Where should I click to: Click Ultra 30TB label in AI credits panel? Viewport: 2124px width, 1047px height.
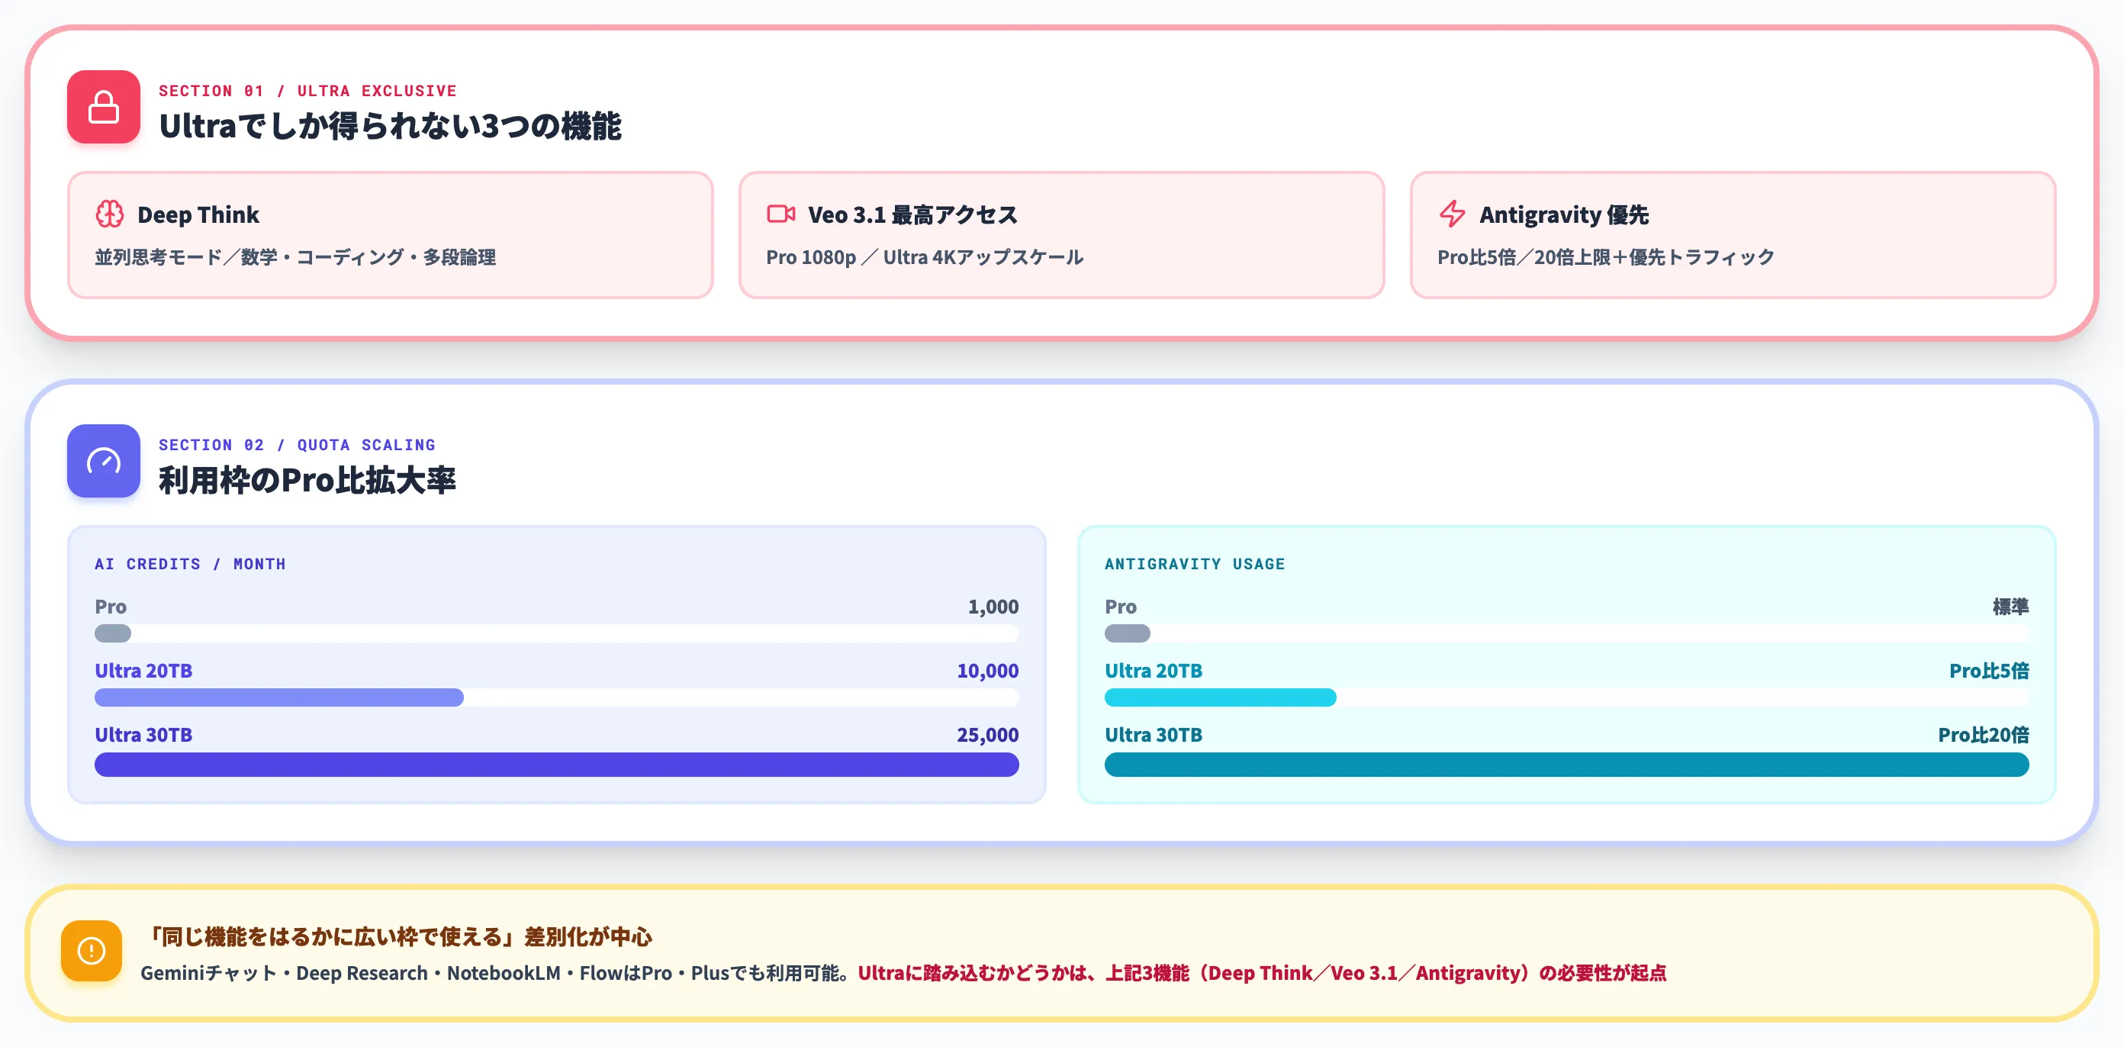[x=143, y=735]
